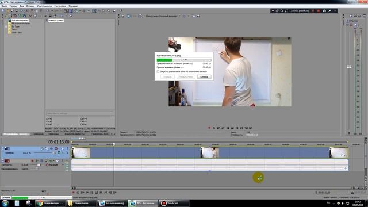Click the Cut scissors toolbar icon
Image resolution: width=368 pixels, height=207 pixels.
tap(32, 11)
